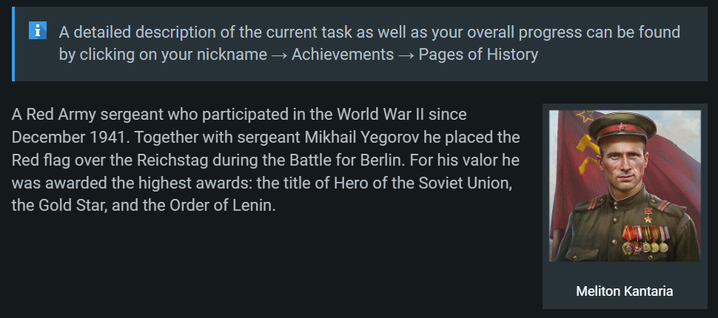Click "Pages of History" in the notice
The image size is (718, 318).
478,55
